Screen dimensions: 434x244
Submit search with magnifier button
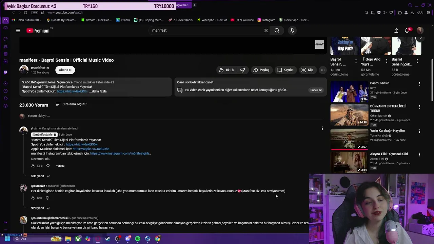[x=277, y=30]
